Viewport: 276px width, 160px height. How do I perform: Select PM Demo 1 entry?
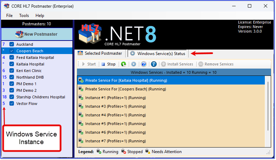pyautogui.click(x=26, y=84)
